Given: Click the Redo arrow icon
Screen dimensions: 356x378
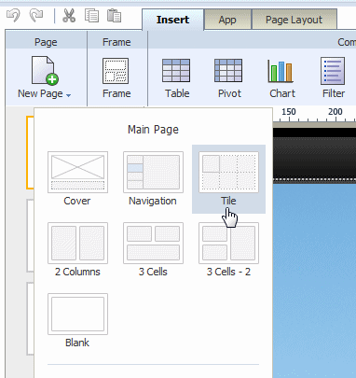Looking at the screenshot, I should point(36,15).
